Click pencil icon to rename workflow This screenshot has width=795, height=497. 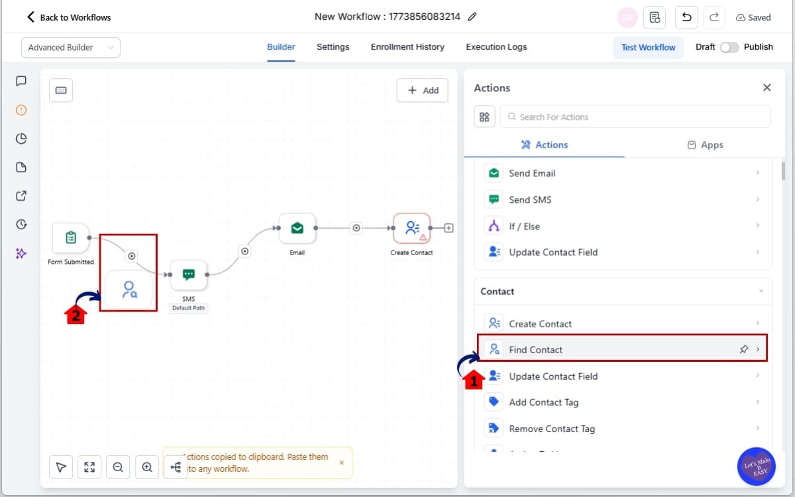pos(472,17)
